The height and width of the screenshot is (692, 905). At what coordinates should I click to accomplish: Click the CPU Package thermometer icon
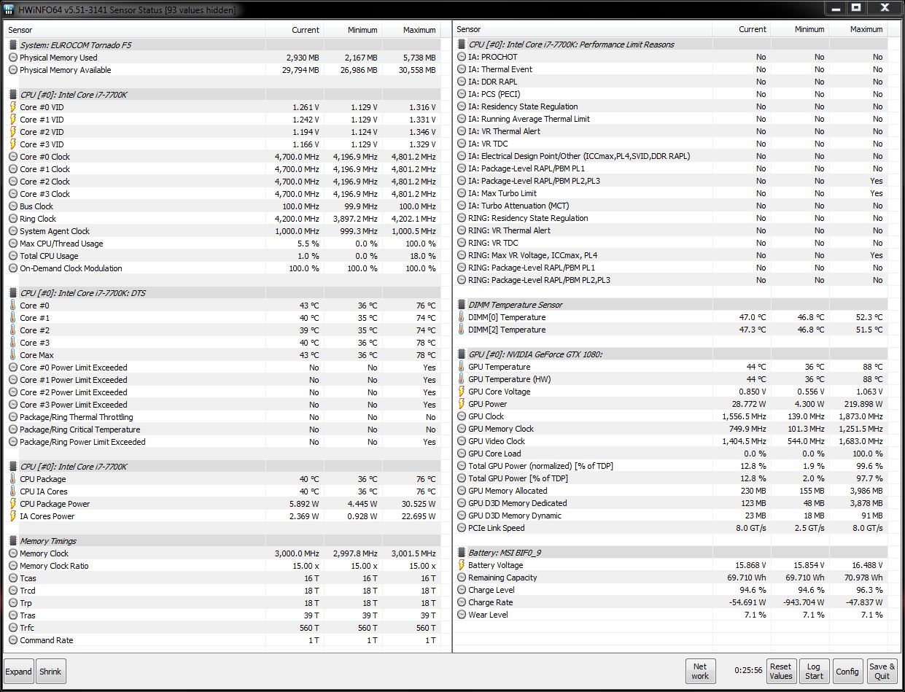[x=13, y=479]
